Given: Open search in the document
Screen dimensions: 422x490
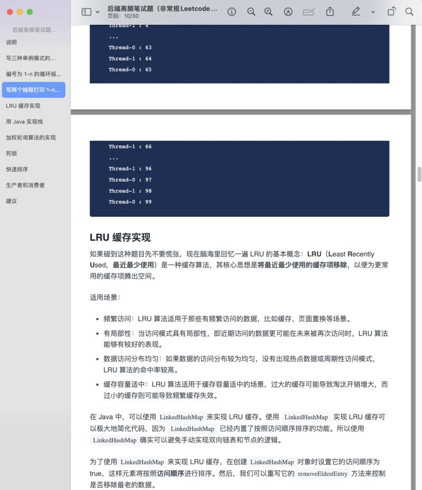Looking at the screenshot, I should [409, 12].
